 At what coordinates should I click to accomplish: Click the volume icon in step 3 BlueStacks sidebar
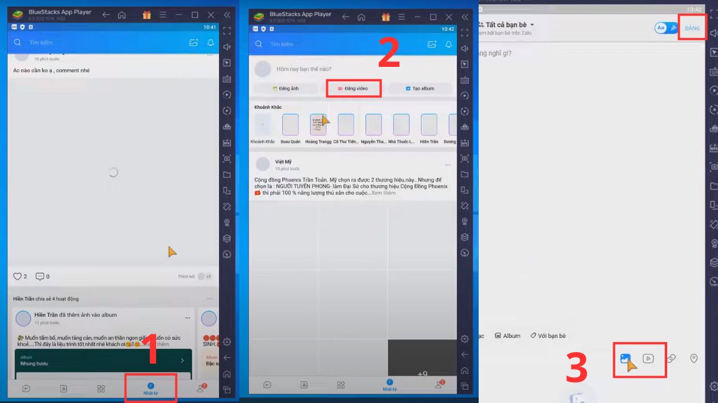coord(713,33)
